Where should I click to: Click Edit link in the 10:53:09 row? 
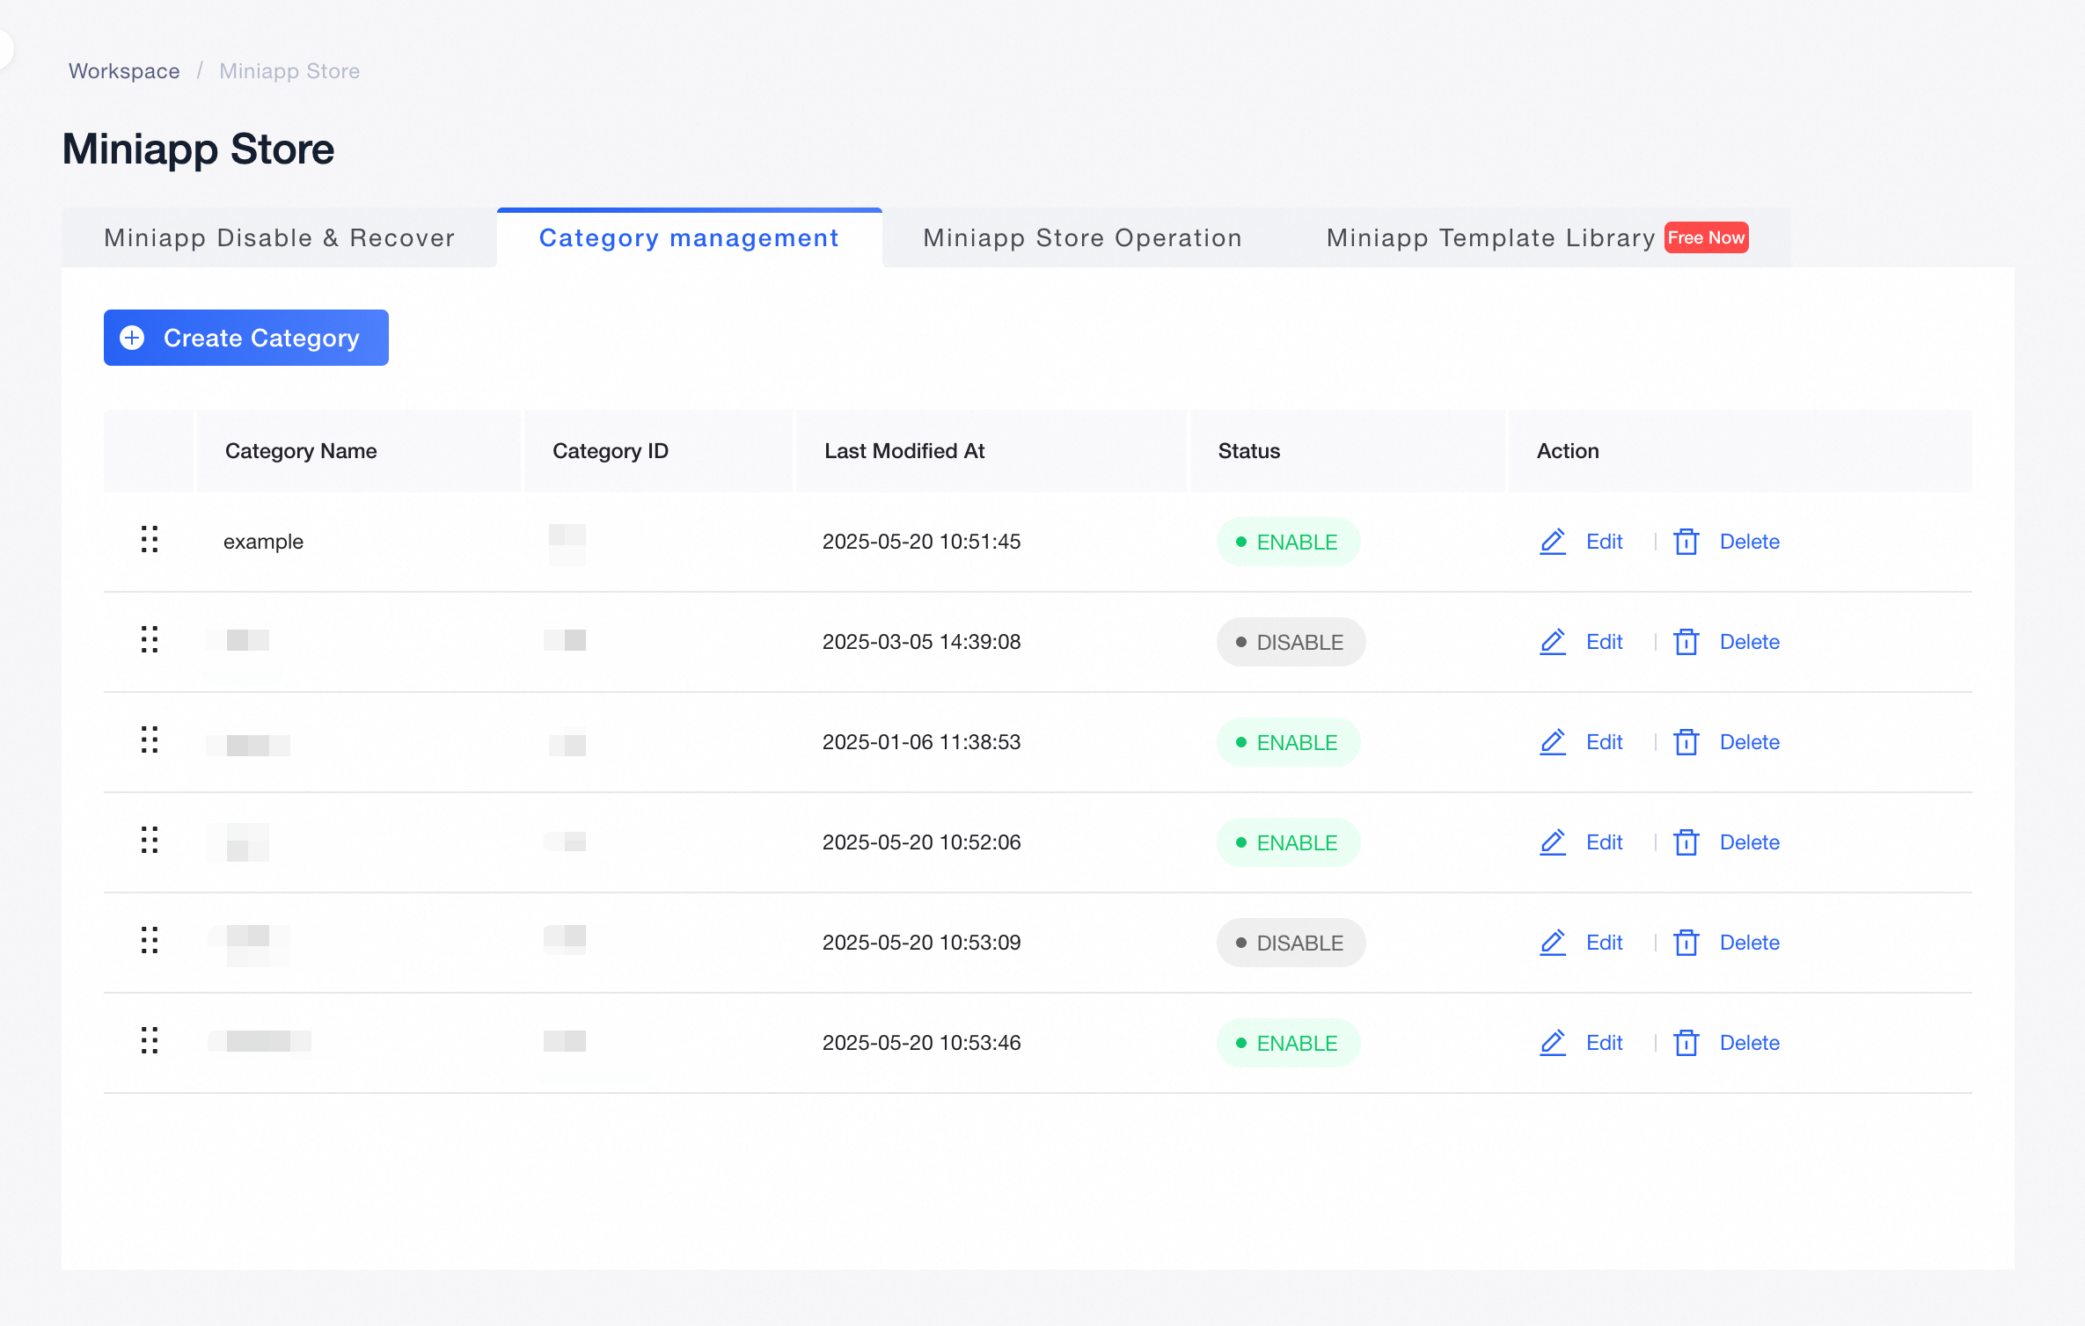click(x=1604, y=943)
